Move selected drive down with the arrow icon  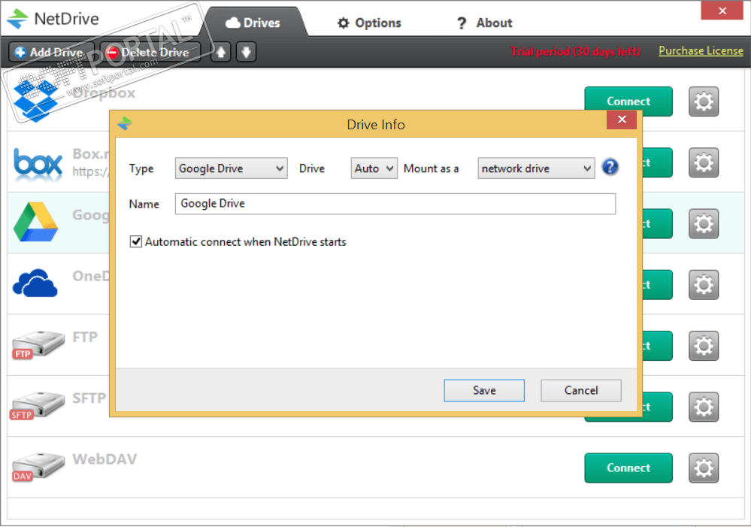pos(246,52)
